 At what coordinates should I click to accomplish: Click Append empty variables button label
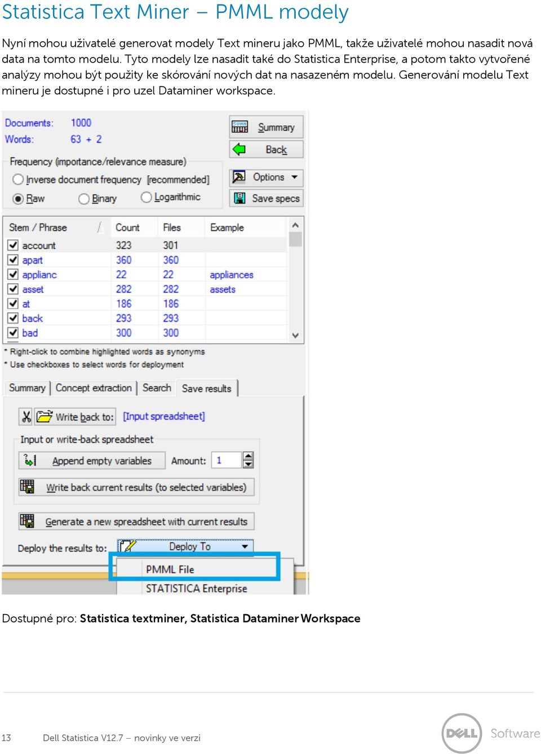(x=102, y=461)
